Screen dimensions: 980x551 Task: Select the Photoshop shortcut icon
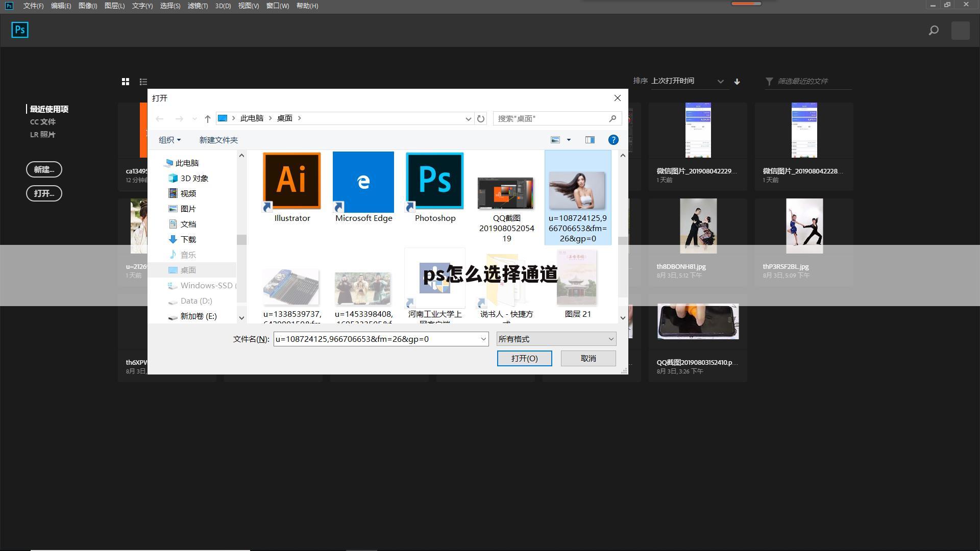[435, 182]
